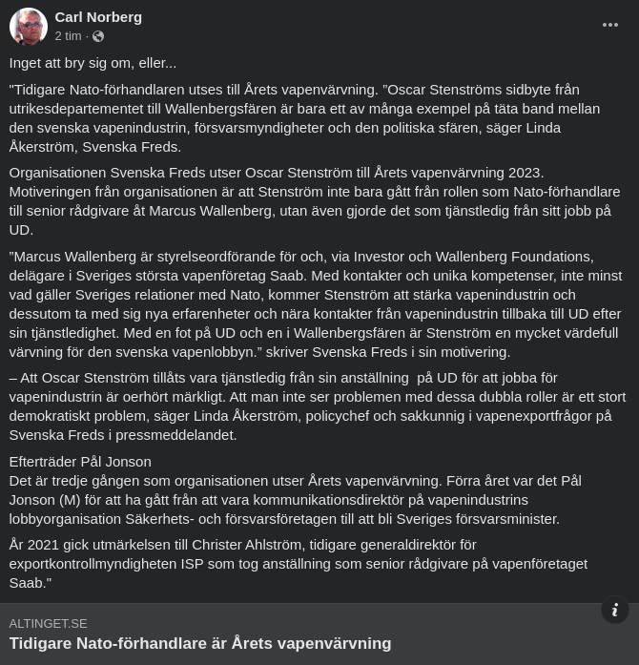The width and height of the screenshot is (639, 665).
Task: Click the info icon on link preview
Action: (x=615, y=610)
